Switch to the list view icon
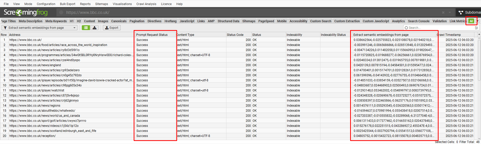Image resolution: width=481 pixels, height=144 pixels. 86,28
